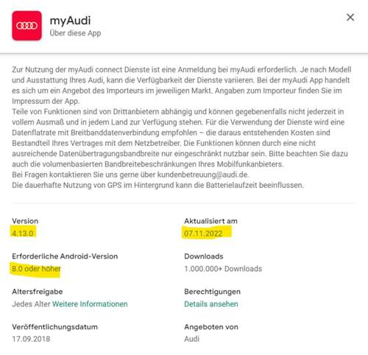Click the Altersfreigabe heading

click(x=38, y=292)
